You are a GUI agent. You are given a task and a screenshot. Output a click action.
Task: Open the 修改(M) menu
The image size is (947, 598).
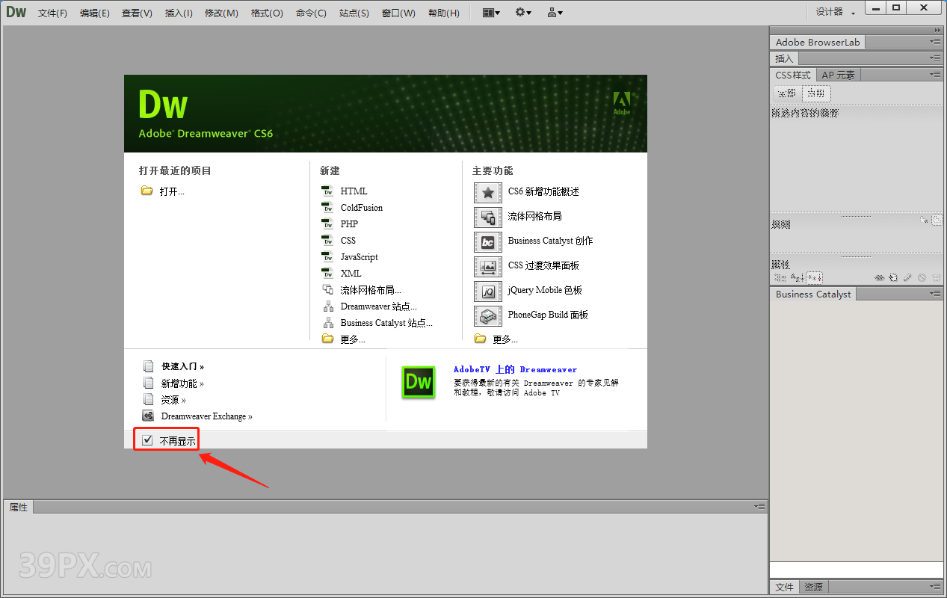tap(221, 13)
